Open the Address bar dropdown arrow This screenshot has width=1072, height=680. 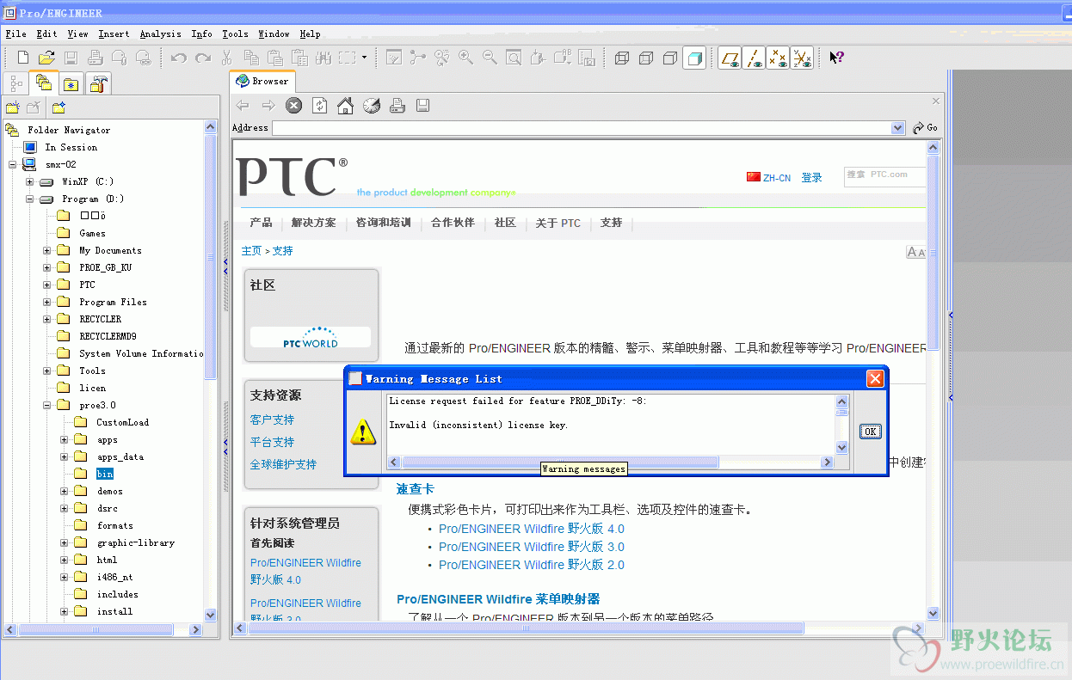[898, 127]
